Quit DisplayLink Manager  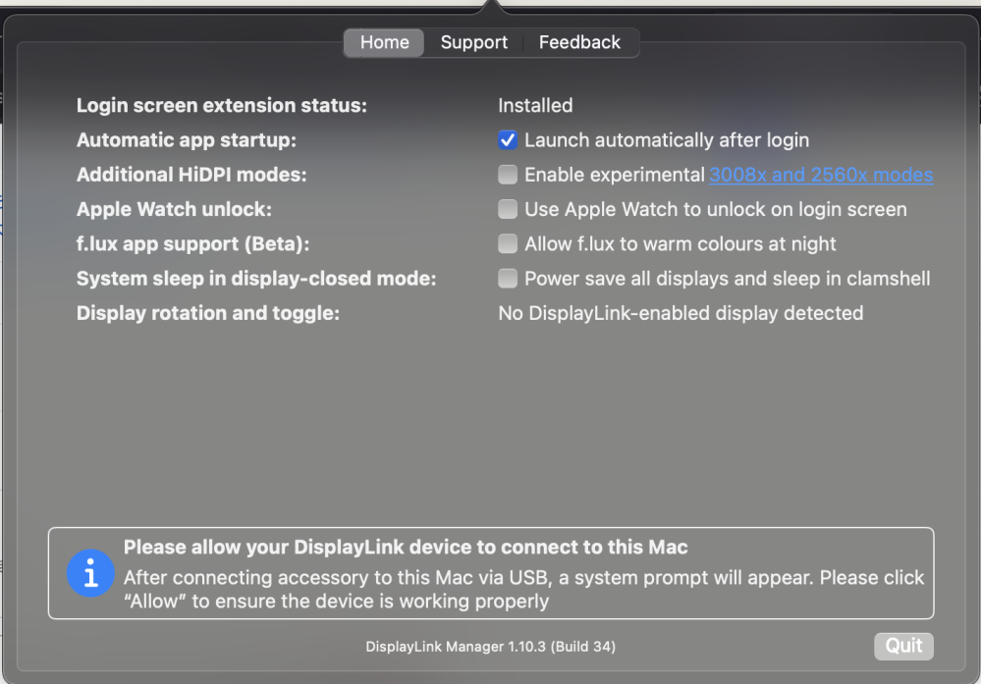coord(902,646)
